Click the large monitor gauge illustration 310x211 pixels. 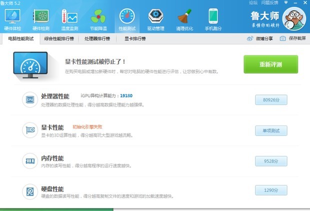point(30,65)
